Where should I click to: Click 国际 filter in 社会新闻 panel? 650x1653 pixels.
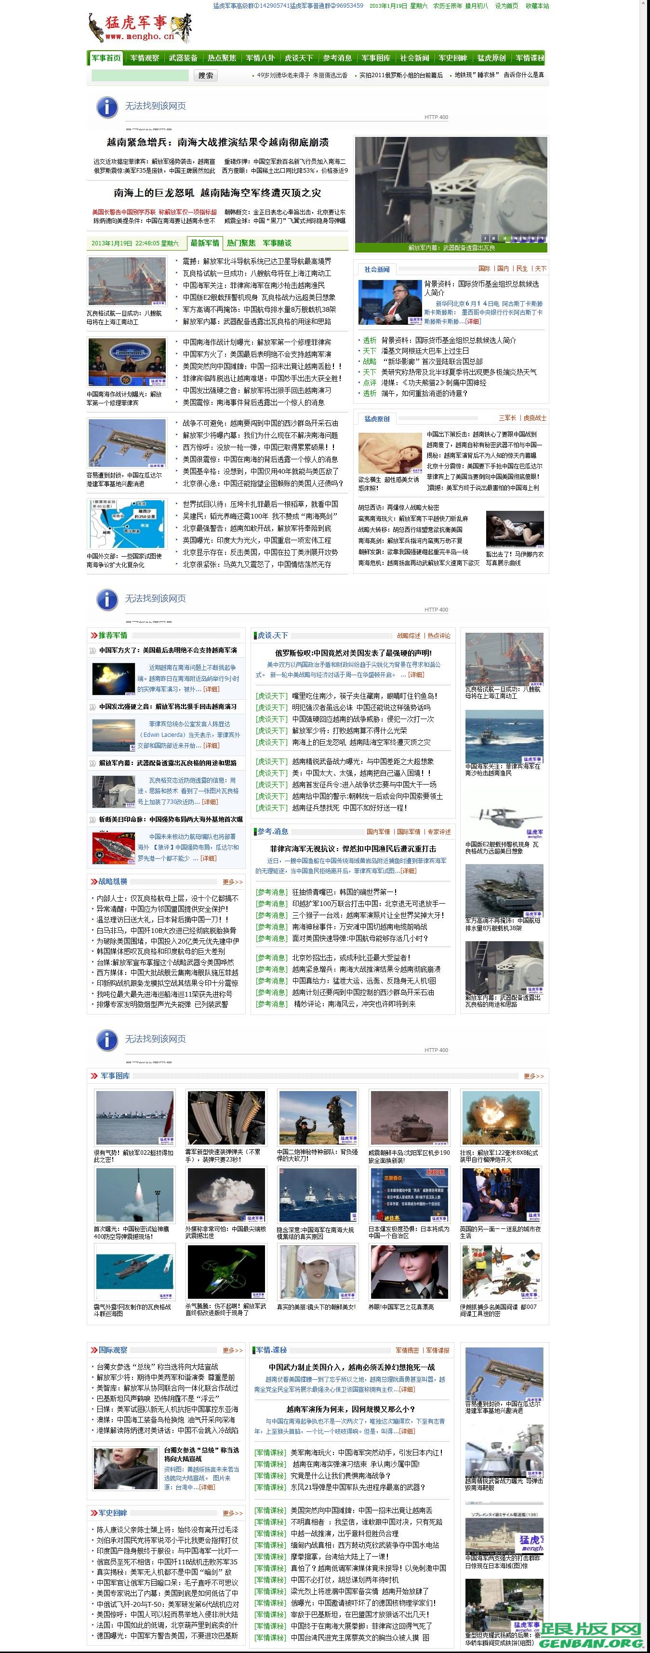click(x=484, y=268)
